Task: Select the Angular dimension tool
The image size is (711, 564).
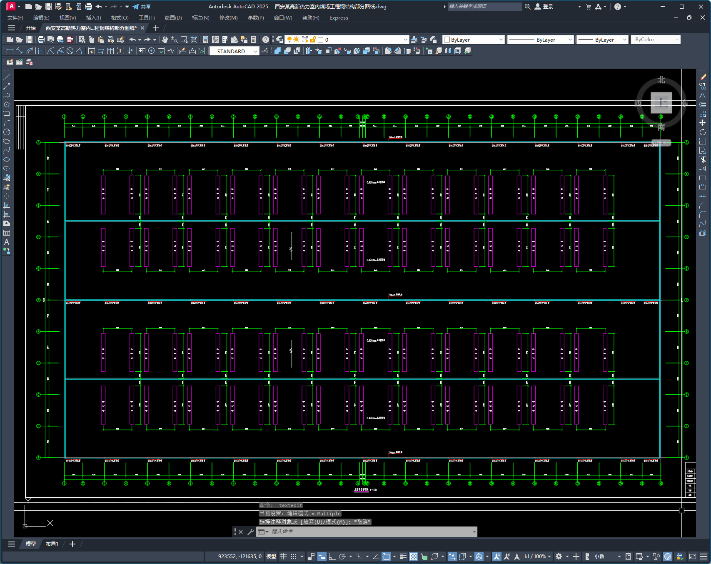Action: click(x=79, y=51)
